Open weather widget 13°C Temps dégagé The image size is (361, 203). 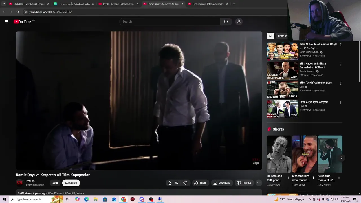click(289, 199)
